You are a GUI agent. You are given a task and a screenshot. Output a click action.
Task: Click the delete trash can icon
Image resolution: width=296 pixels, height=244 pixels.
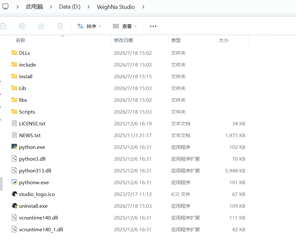[60, 26]
